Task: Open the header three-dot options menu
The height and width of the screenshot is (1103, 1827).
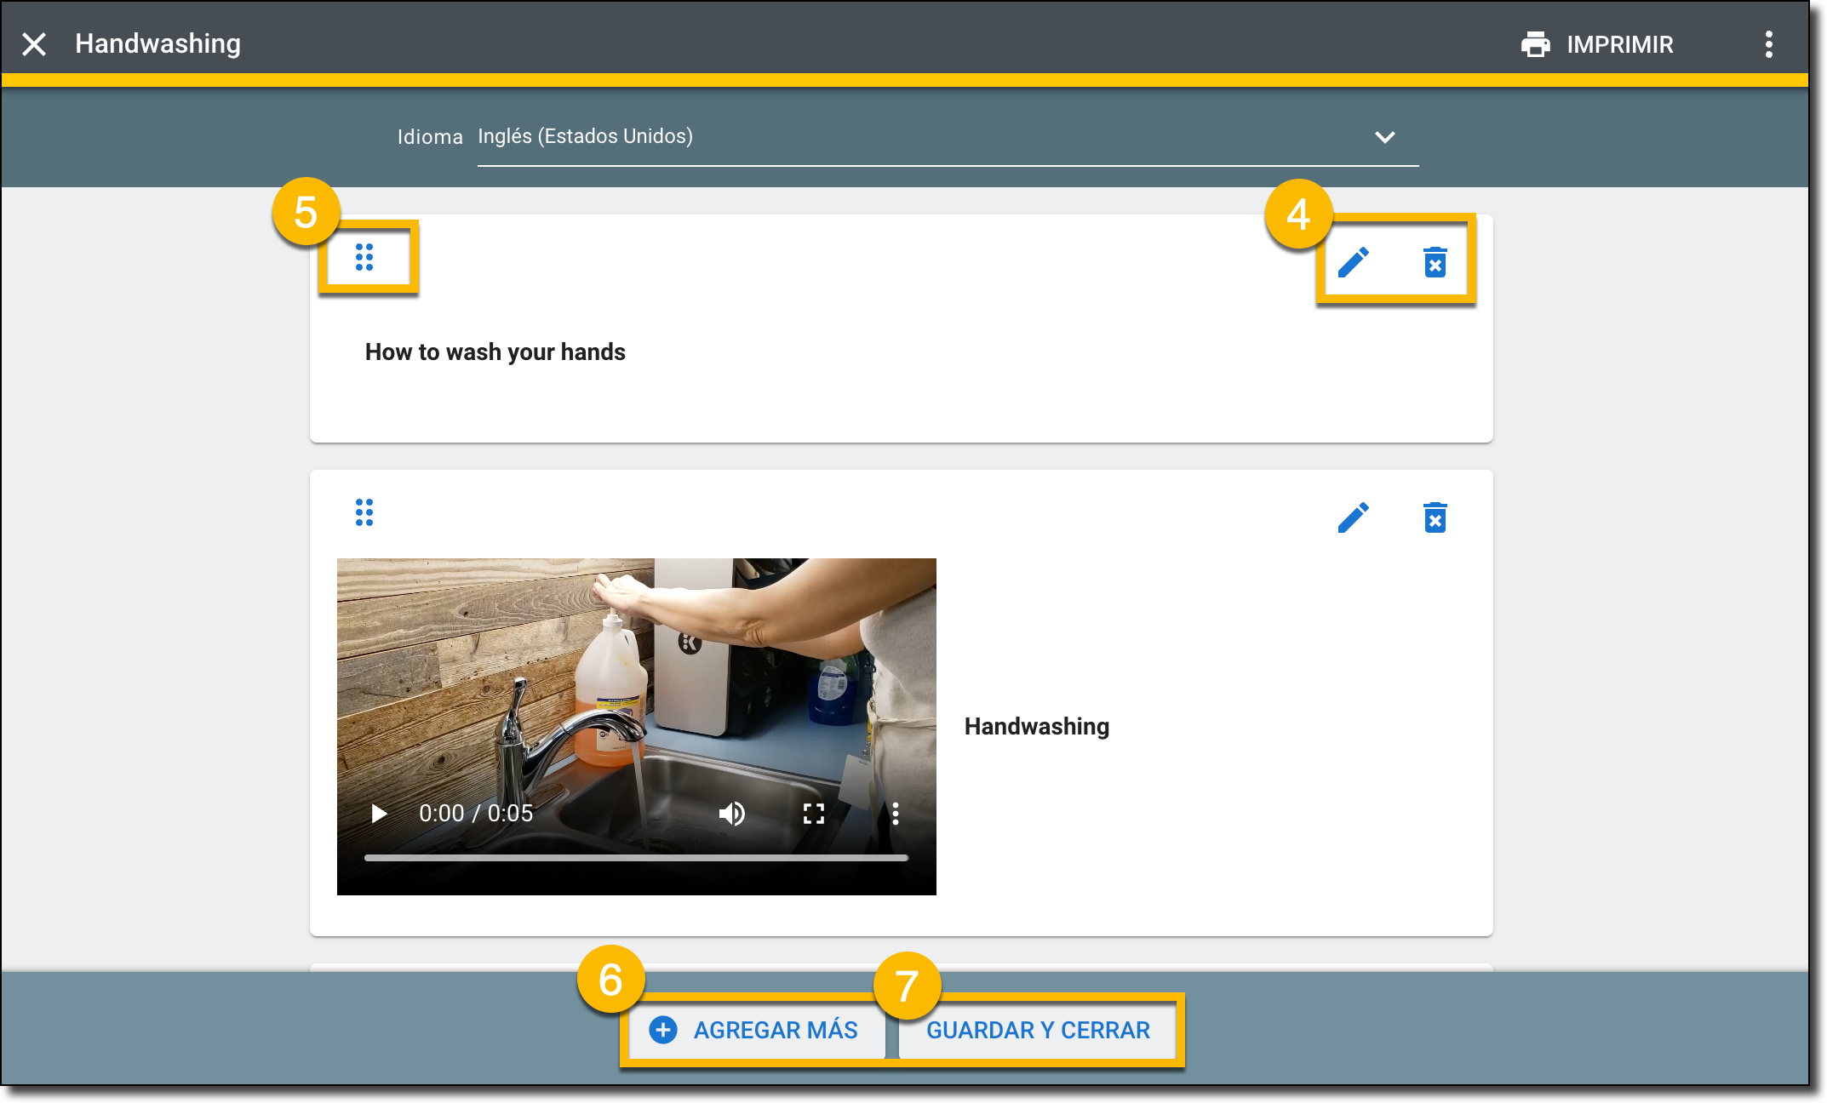Action: point(1769,44)
